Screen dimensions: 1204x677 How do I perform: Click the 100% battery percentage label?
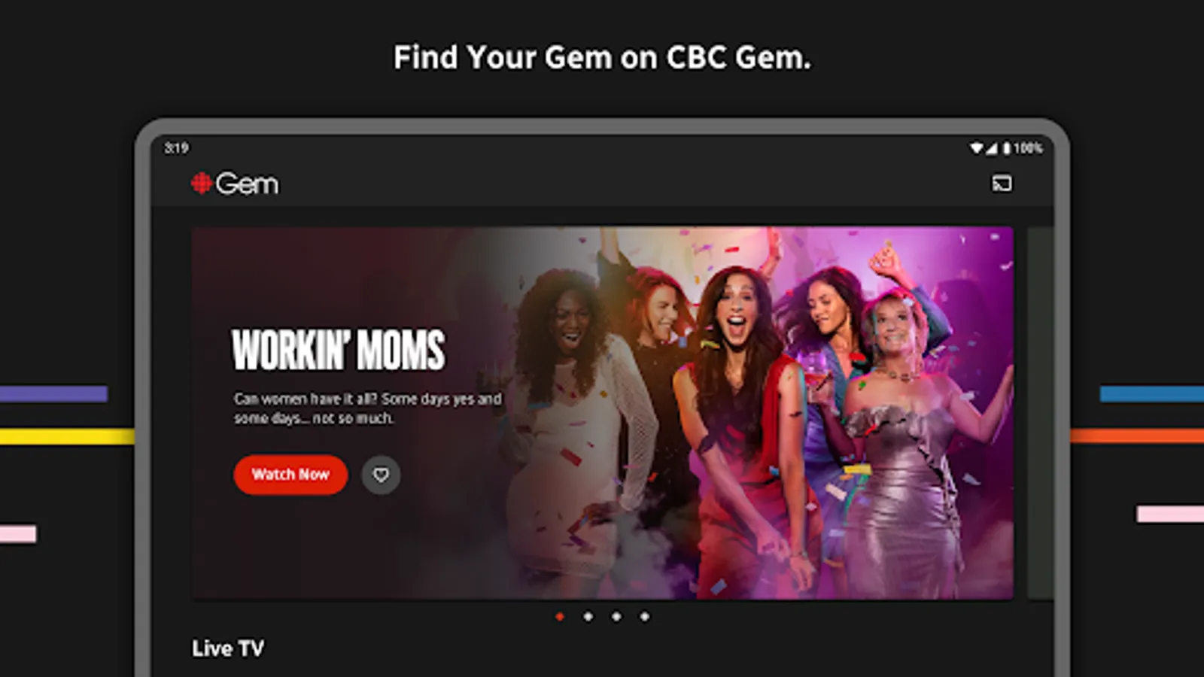coord(1028,148)
